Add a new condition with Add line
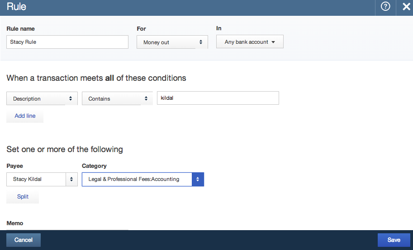Screen dimensions: 413x250 (x=25, y=116)
